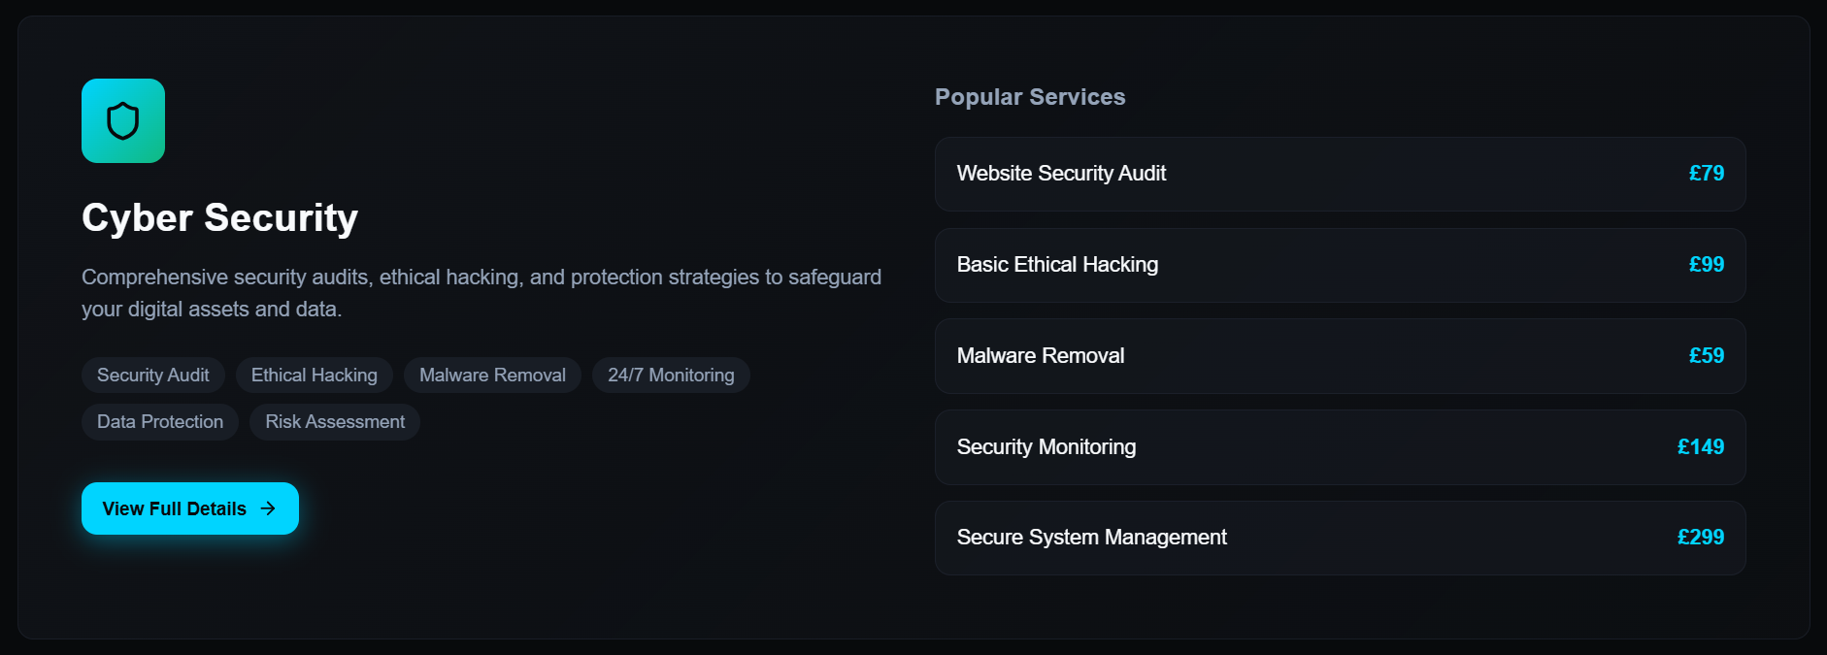
Task: Click the Security Monitoring service entry
Action: 1340,446
